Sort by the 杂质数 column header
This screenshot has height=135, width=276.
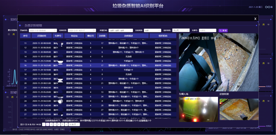click(102, 36)
